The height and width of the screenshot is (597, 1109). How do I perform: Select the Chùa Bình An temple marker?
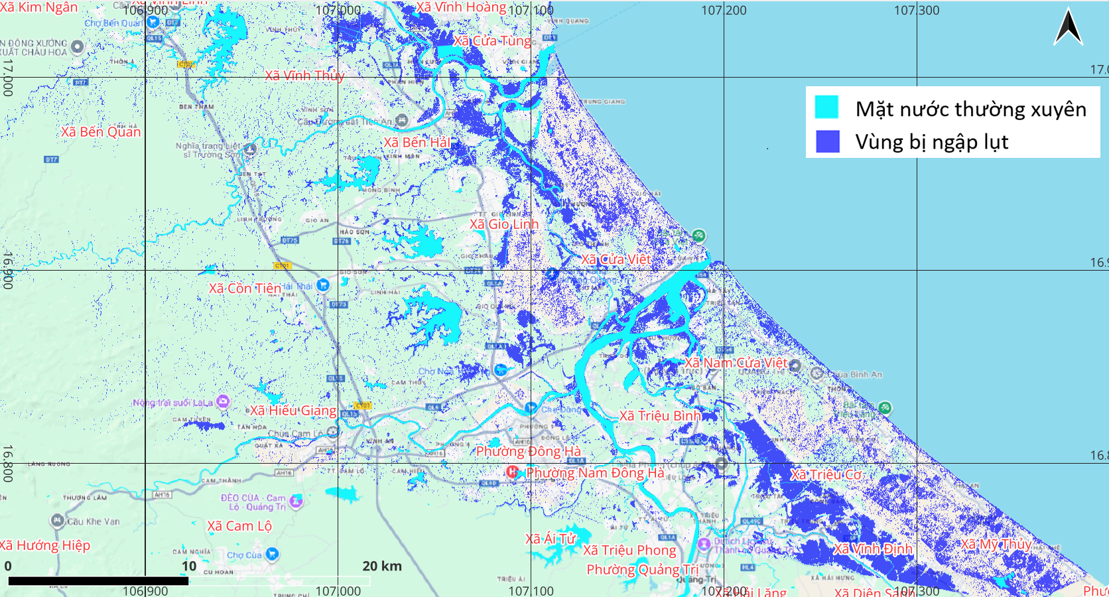(817, 373)
